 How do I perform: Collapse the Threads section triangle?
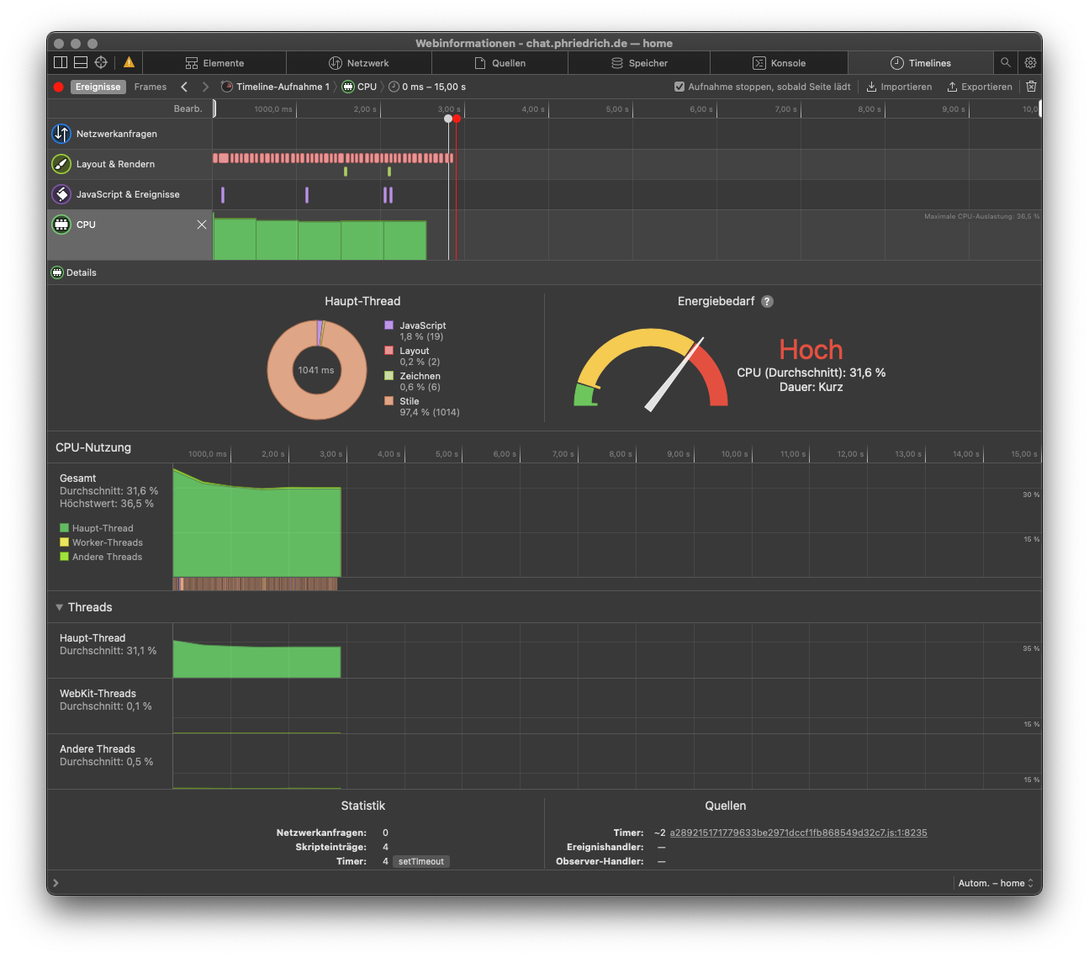click(60, 607)
